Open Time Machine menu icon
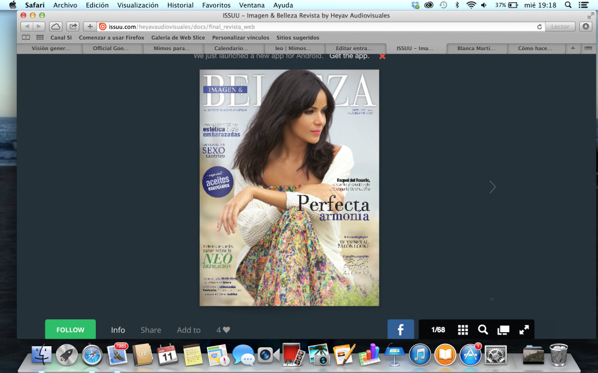The height and width of the screenshot is (373, 598). [x=443, y=5]
